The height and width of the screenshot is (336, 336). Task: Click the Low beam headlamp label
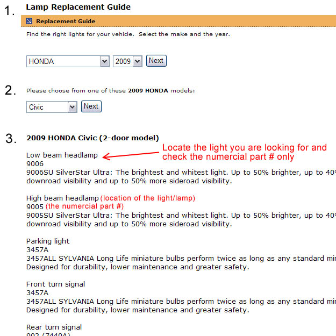[x=62, y=155]
